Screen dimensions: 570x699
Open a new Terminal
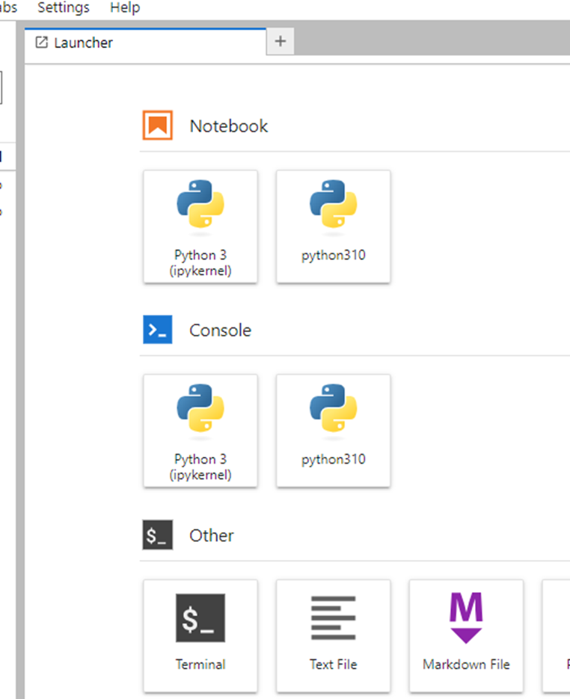click(200, 635)
